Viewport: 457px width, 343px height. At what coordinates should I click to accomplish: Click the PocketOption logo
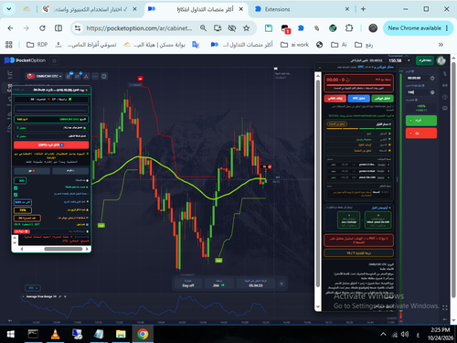pyautogui.click(x=25, y=60)
